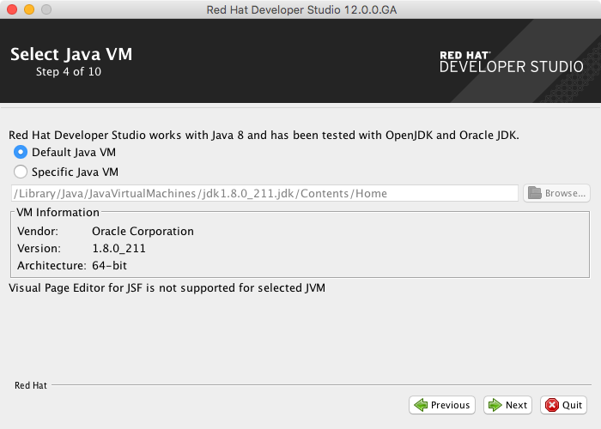
Task: Quit the installer
Action: (x=563, y=405)
